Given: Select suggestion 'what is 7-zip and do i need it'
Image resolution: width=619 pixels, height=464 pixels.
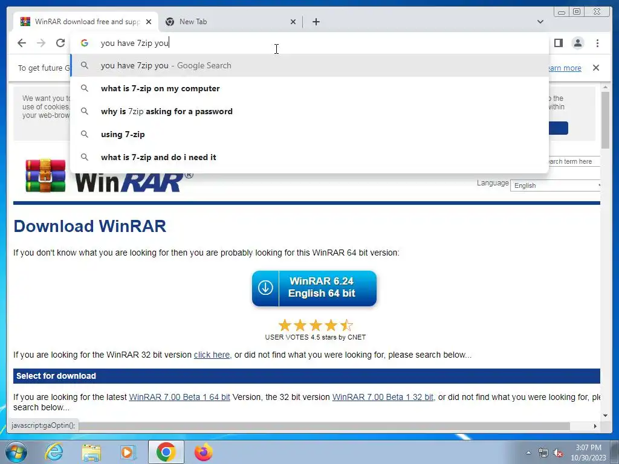Looking at the screenshot, I should pyautogui.click(x=309, y=157).
